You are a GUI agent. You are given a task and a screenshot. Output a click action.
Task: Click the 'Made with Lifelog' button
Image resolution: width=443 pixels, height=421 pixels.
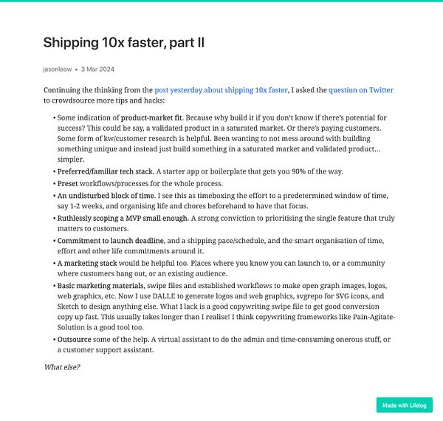[404, 405]
